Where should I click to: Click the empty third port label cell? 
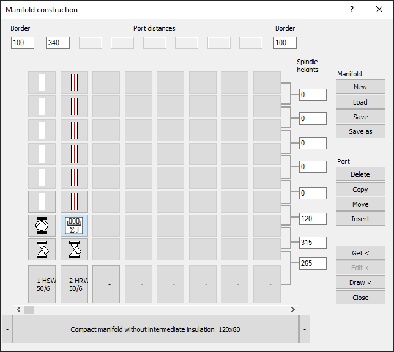[106, 284]
